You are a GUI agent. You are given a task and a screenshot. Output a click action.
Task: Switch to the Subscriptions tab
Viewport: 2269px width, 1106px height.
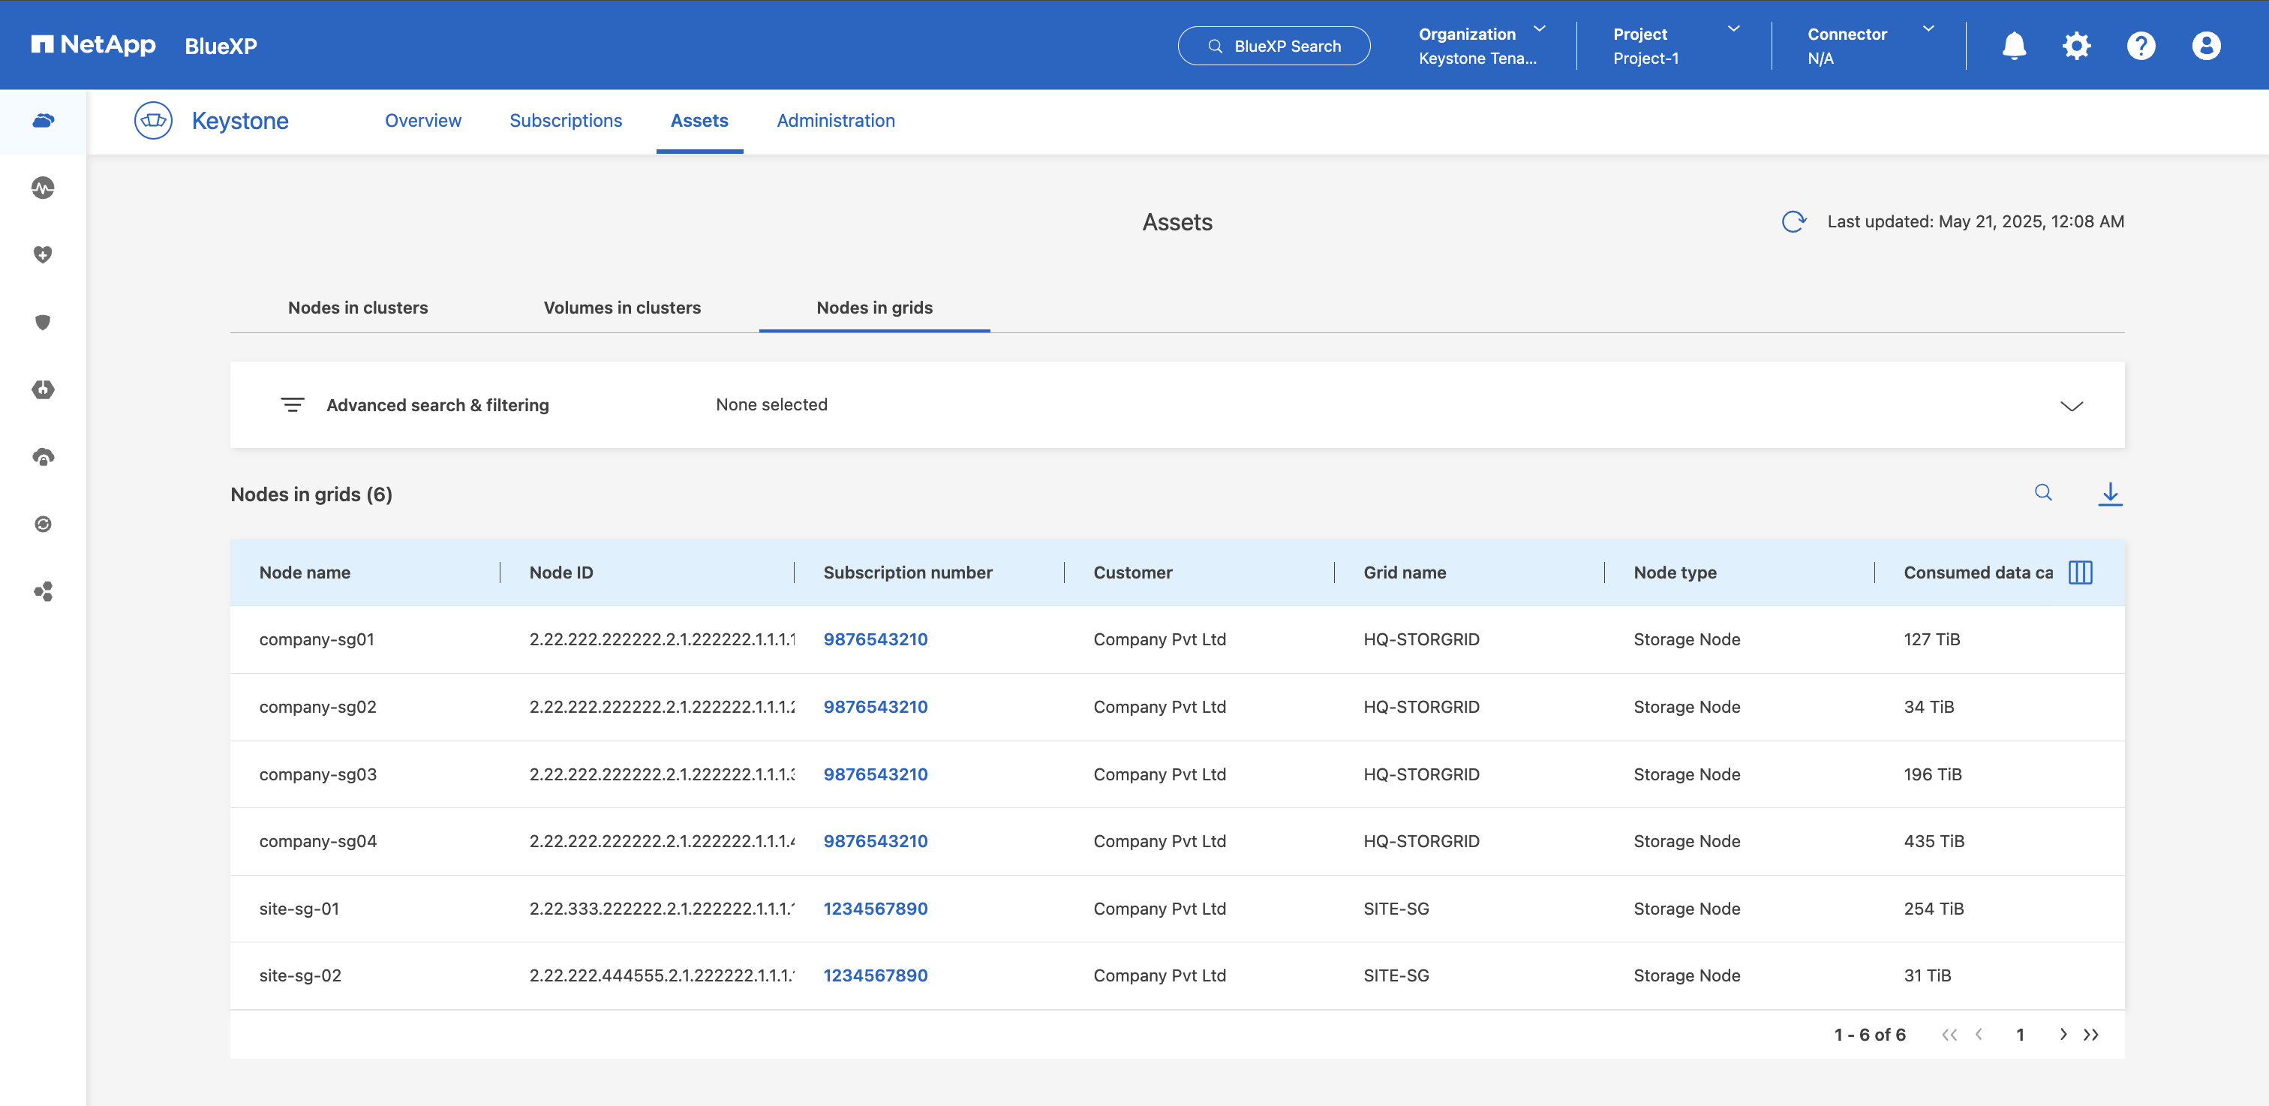(x=566, y=121)
